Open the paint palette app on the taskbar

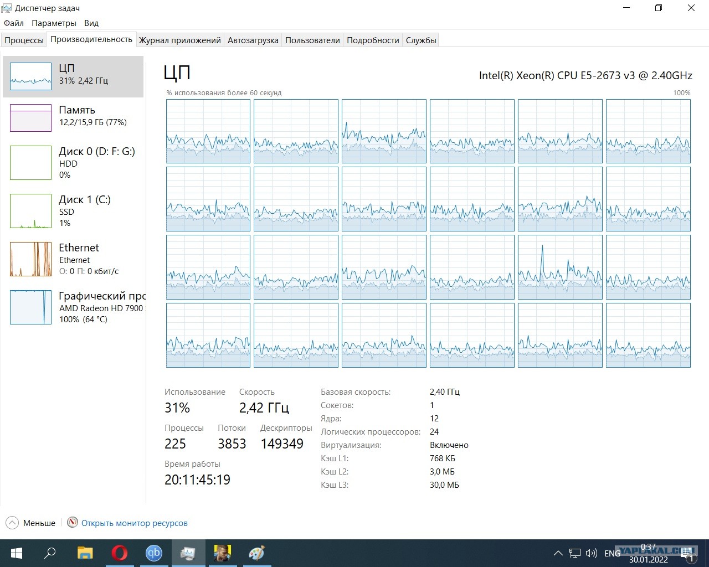(x=256, y=553)
